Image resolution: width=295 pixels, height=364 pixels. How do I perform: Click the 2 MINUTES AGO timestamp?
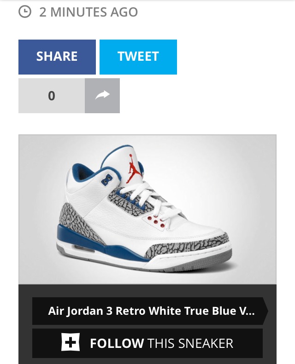click(x=88, y=12)
